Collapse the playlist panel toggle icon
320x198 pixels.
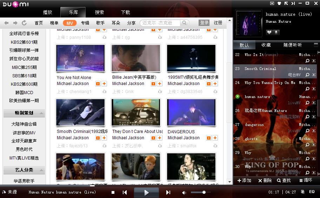293,3
